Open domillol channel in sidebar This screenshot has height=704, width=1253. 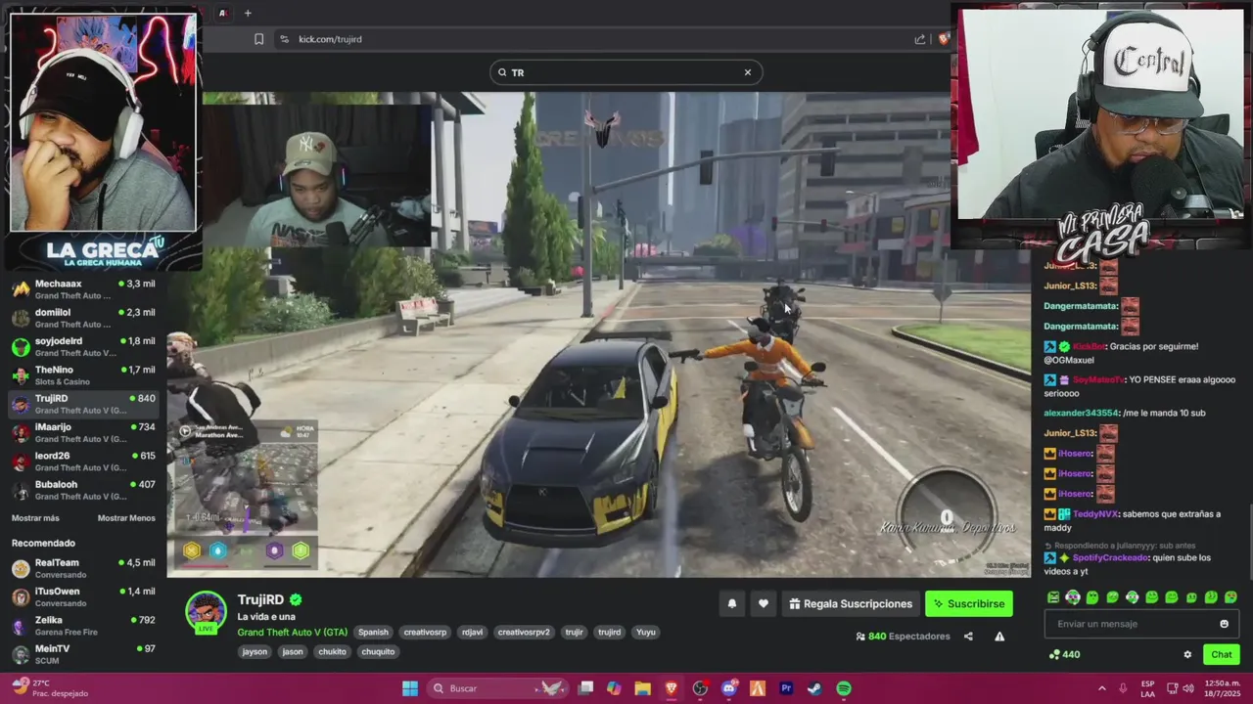[83, 318]
